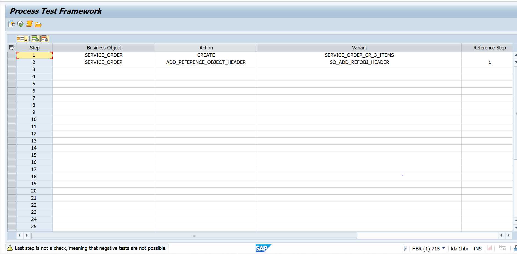This screenshot has height=254, width=517.
Task: Click the clock with checkmark execute icon
Action: [x=21, y=24]
